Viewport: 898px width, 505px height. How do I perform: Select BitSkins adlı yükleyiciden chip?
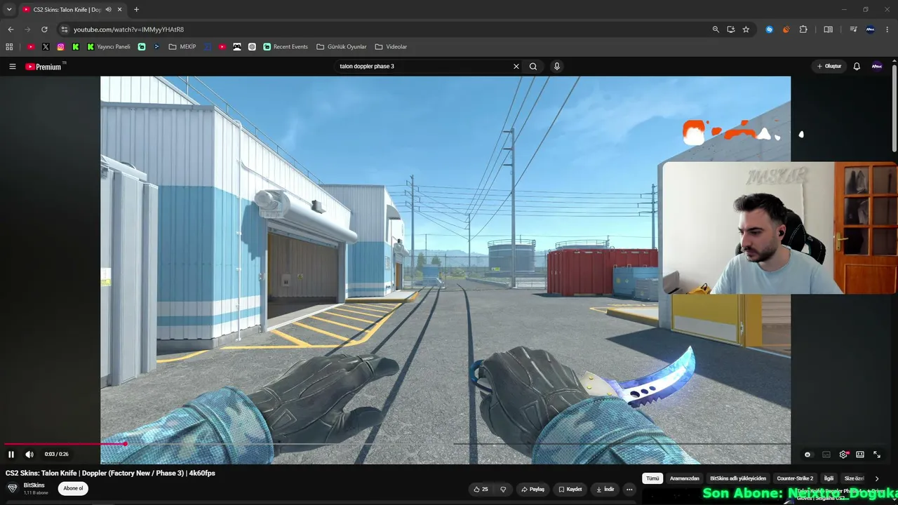click(738, 478)
